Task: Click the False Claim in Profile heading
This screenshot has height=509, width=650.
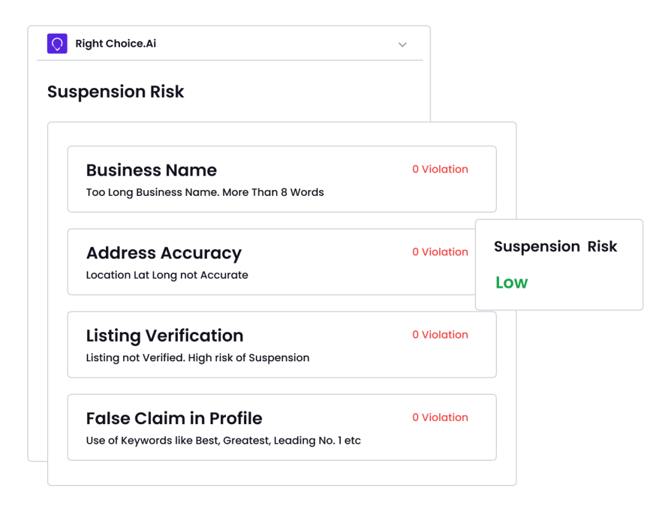Action: [174, 418]
